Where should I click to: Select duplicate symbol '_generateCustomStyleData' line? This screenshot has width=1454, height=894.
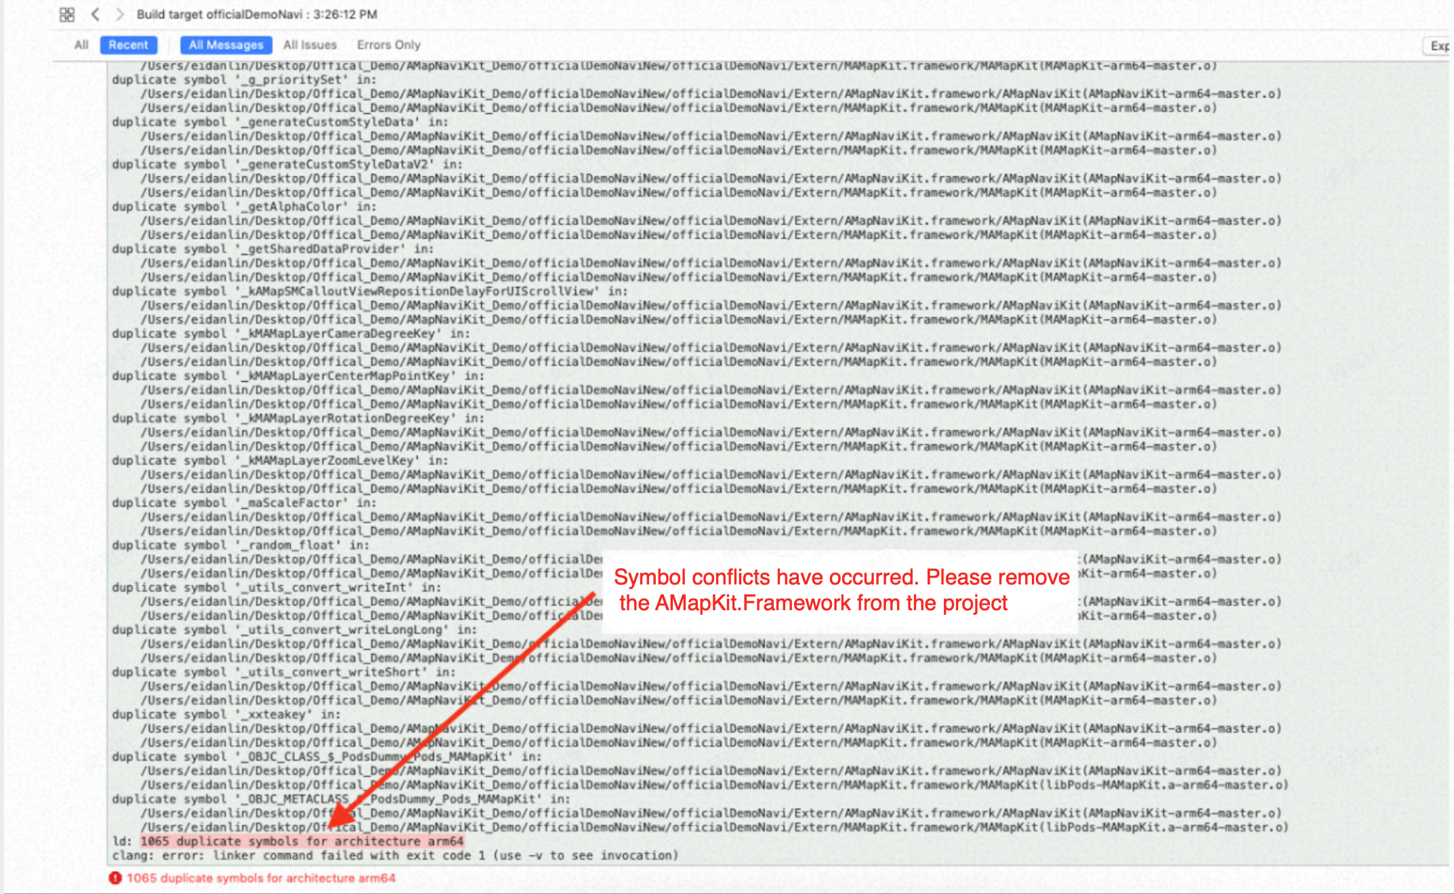click(280, 122)
